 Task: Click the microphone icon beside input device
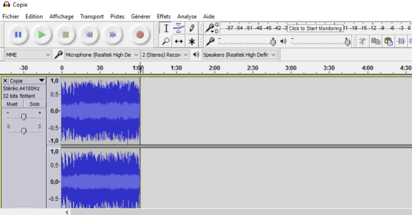[58, 55]
